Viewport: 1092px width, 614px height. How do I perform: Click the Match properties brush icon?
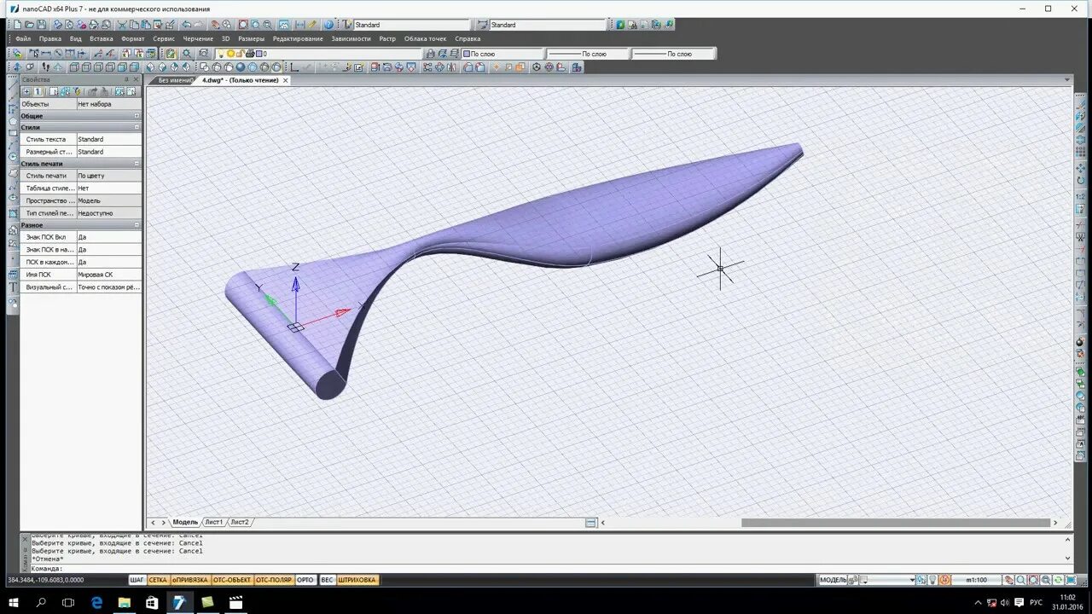tap(170, 25)
